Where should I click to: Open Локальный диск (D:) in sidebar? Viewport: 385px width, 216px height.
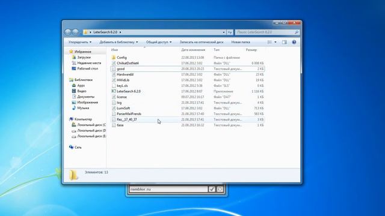(91, 131)
